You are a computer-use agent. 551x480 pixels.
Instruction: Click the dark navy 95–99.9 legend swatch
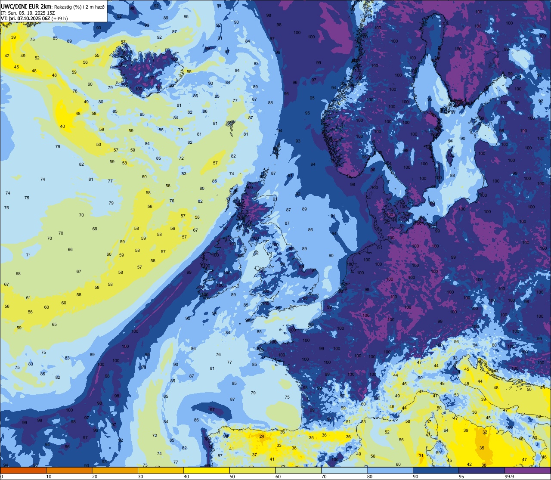point(482,470)
